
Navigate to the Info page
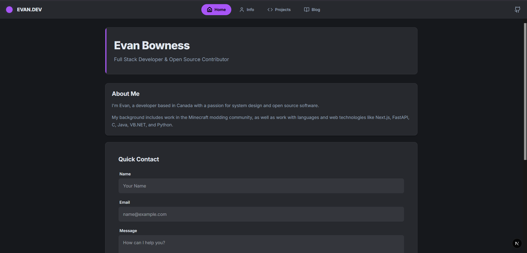point(247,9)
